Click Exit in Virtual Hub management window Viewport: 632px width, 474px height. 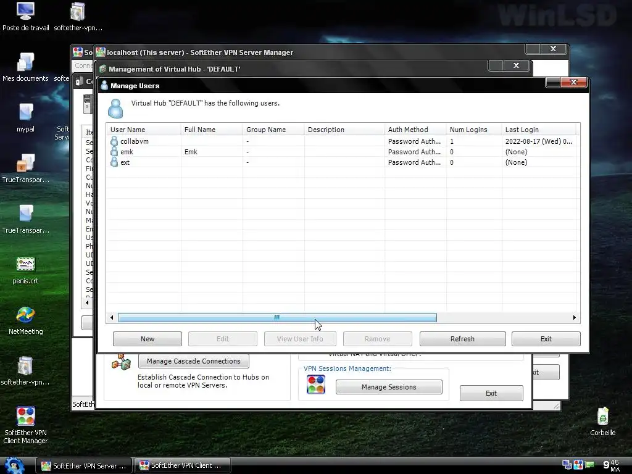click(x=491, y=393)
